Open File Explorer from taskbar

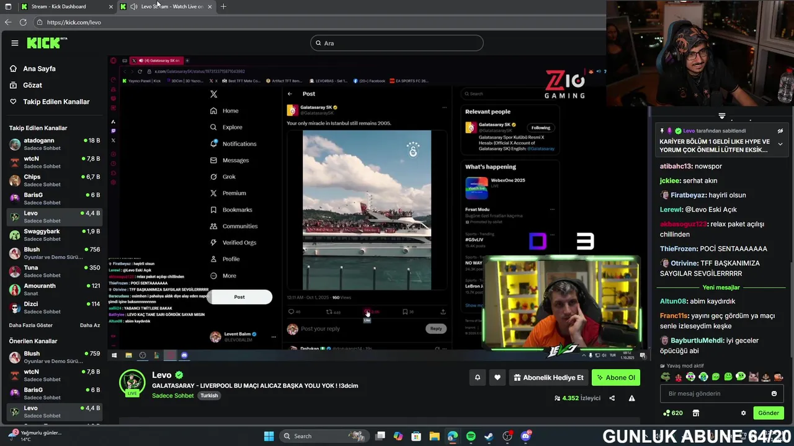(x=434, y=436)
